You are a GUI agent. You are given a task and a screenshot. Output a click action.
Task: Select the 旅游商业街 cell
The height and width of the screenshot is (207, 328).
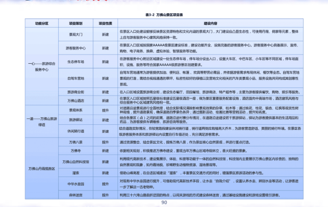pyautogui.click(x=76, y=92)
